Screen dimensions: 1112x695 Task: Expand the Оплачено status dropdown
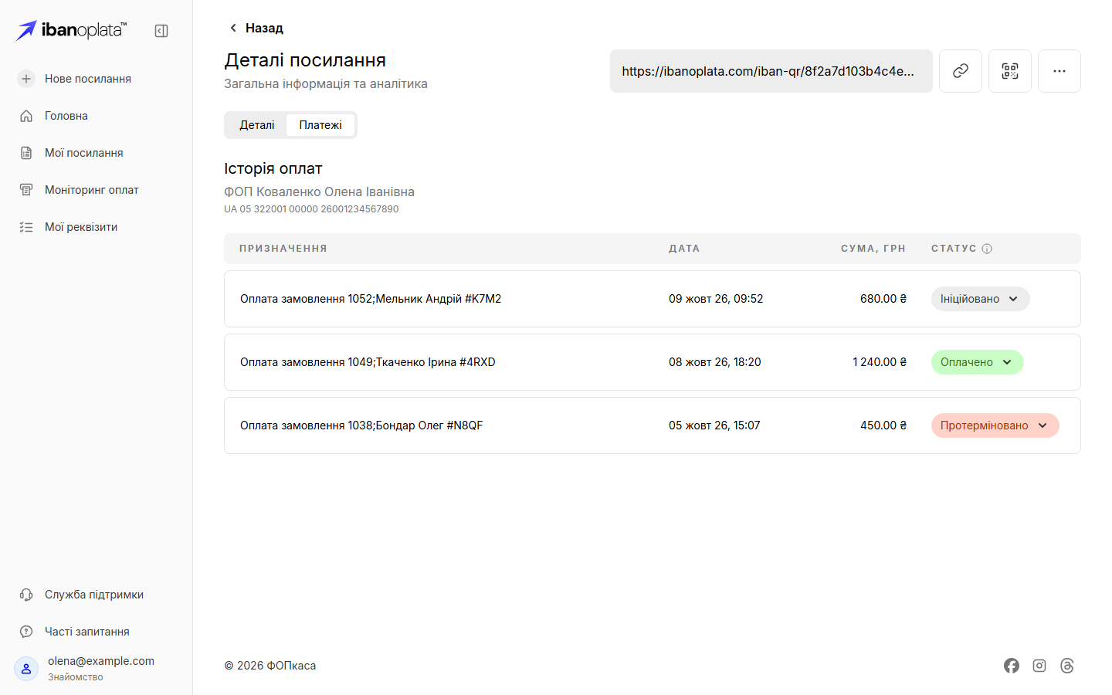[x=978, y=362]
